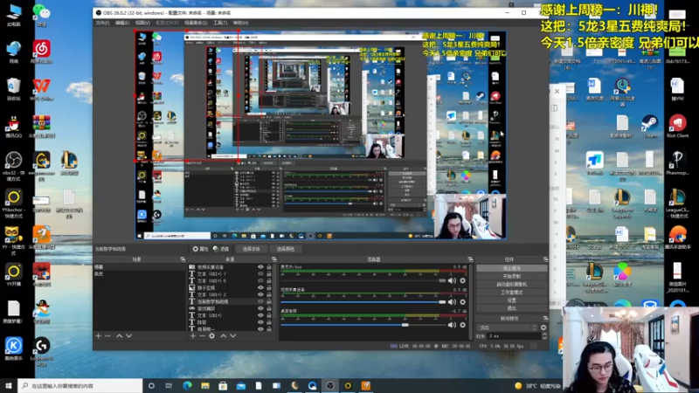The height and width of the screenshot is (393, 699).
Task: Click the 属性 (properties) gear button
Action: [200, 249]
